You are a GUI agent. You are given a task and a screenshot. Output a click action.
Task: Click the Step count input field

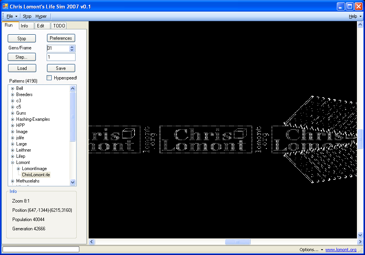coord(61,57)
